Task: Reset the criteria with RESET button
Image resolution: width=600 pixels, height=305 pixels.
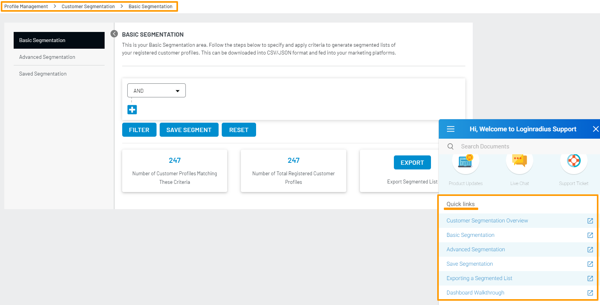Action: pyautogui.click(x=239, y=130)
